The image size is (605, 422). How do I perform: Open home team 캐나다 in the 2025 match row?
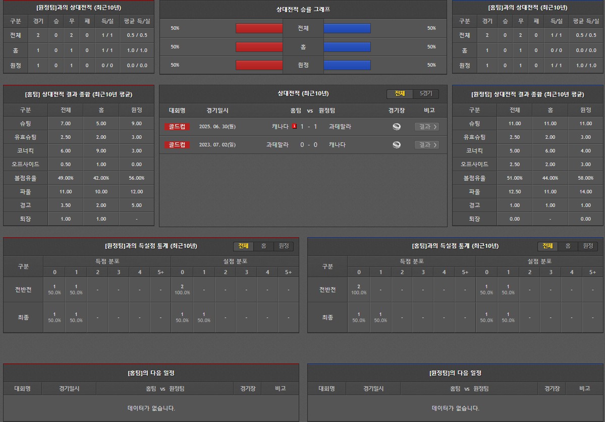280,127
